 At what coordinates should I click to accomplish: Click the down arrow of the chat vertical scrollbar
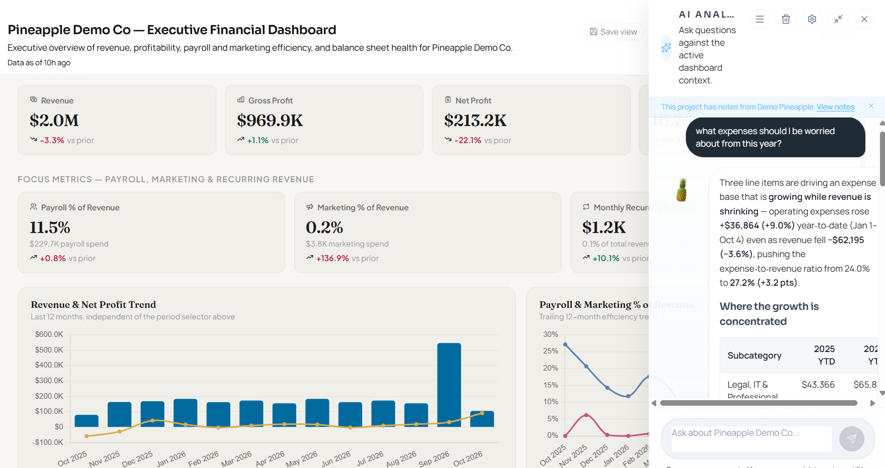click(x=882, y=393)
